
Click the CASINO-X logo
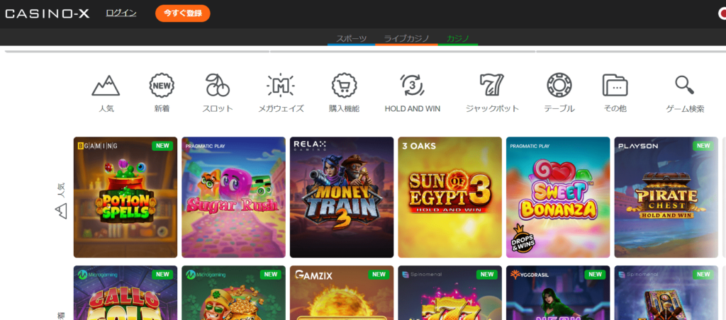48,14
